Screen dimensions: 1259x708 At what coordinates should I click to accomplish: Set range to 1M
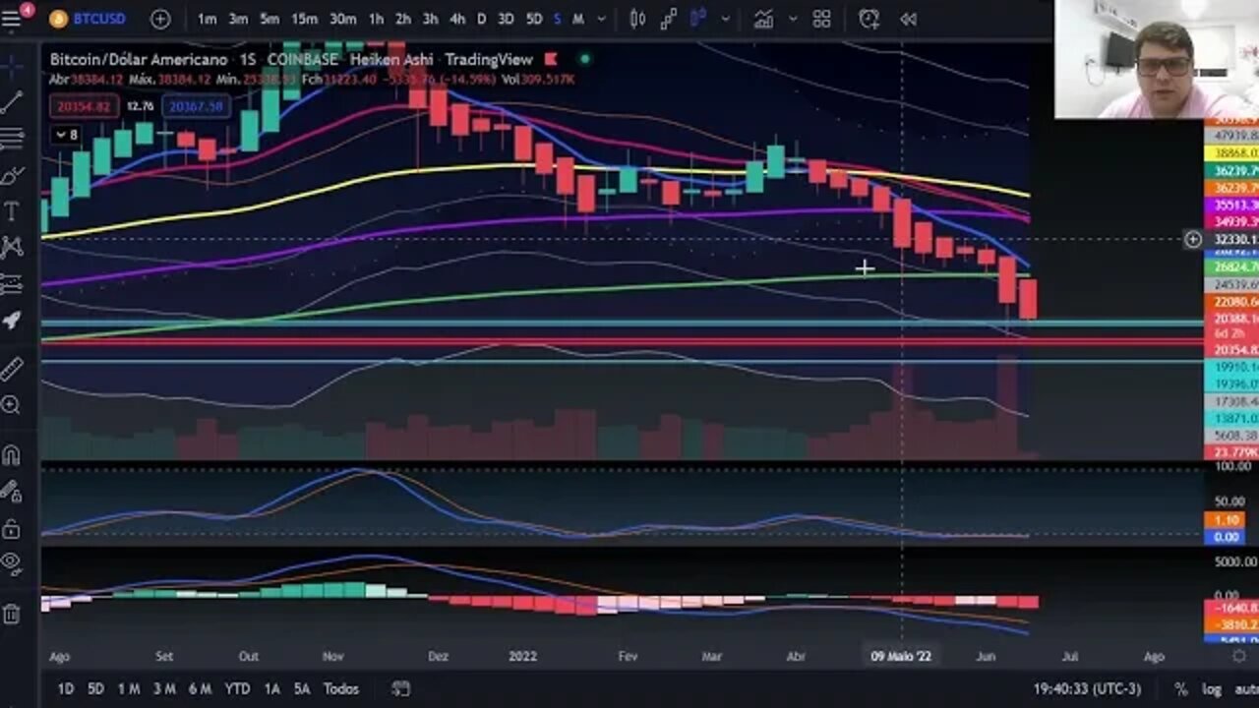[129, 688]
